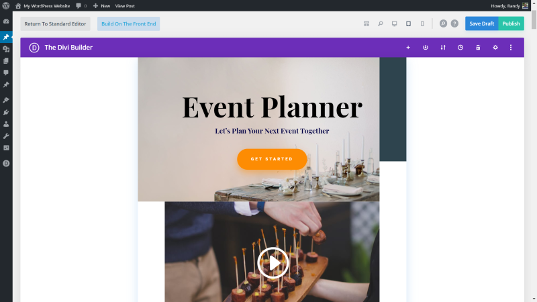Click the Publish button

511,23
